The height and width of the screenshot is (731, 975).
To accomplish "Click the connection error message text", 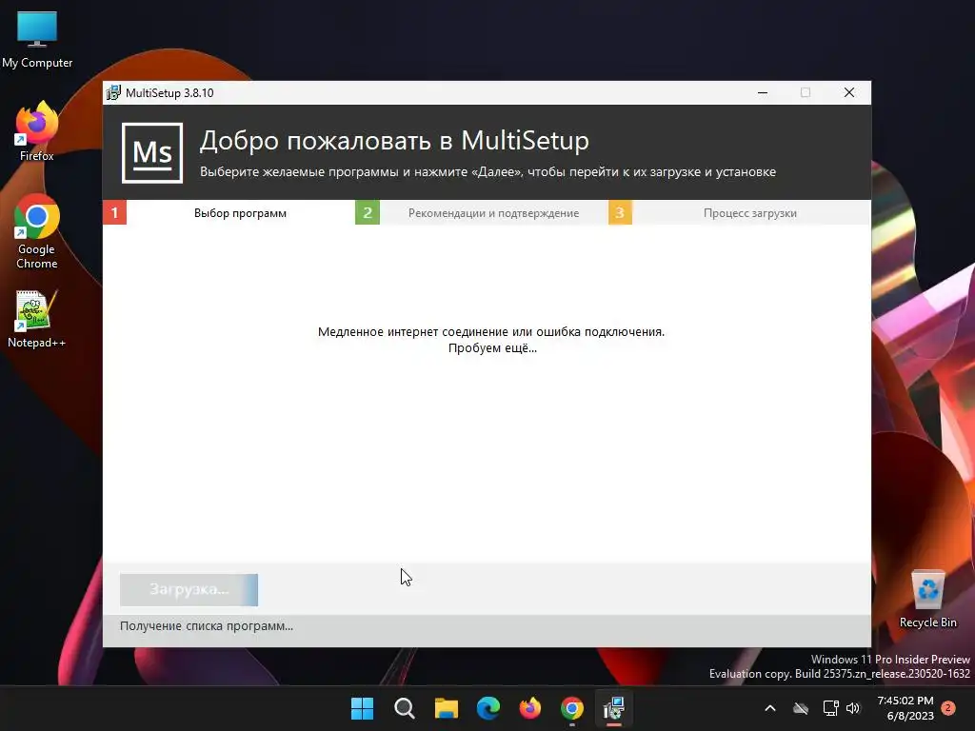I will (x=491, y=340).
